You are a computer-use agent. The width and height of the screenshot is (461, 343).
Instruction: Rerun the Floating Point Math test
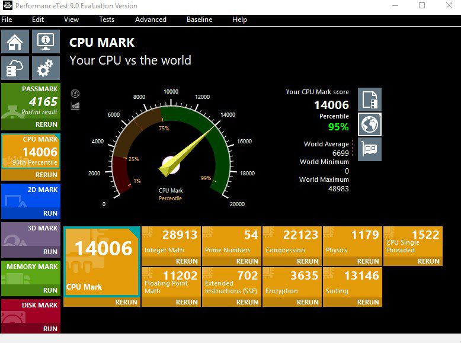187,302
